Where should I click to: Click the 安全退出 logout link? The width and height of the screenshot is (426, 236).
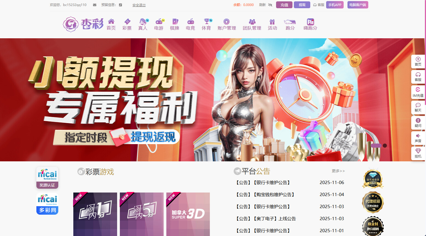(x=139, y=5)
